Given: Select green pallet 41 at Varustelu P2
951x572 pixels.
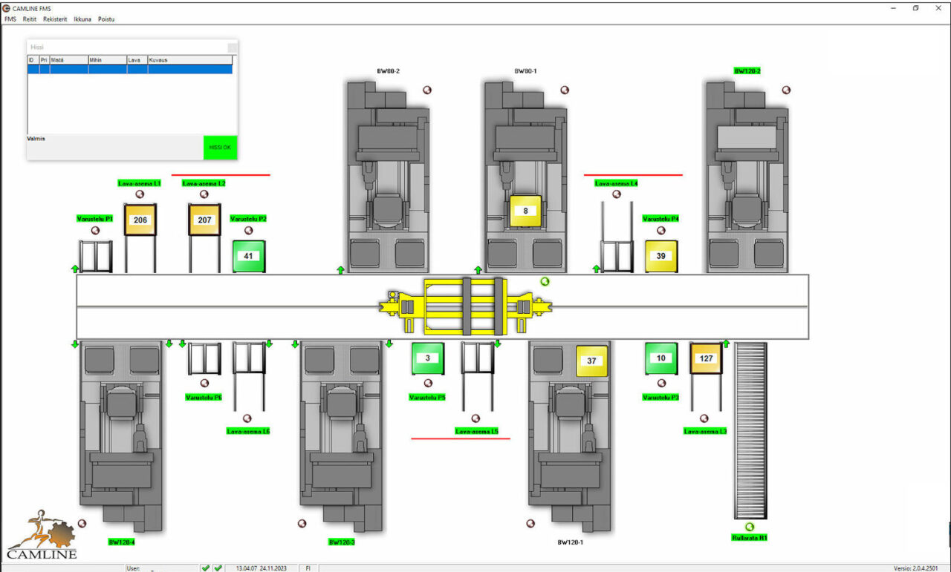Looking at the screenshot, I should click(x=249, y=256).
